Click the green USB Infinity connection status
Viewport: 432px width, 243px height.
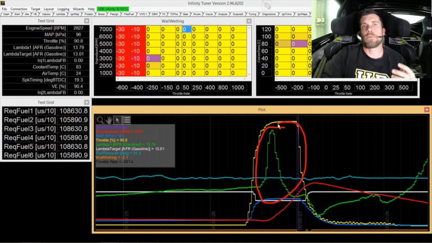tap(113, 9)
